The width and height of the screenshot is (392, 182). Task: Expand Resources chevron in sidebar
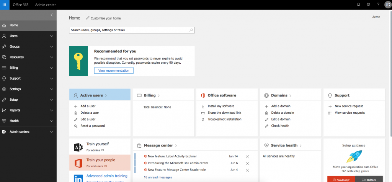coord(52,57)
